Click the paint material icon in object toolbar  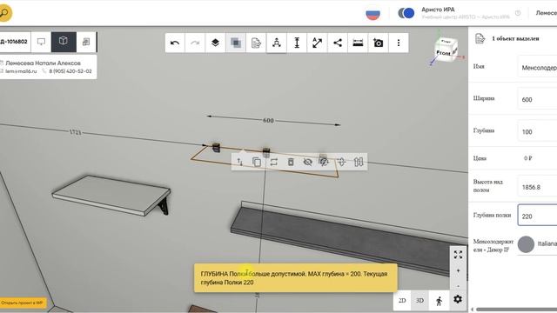[324, 162]
